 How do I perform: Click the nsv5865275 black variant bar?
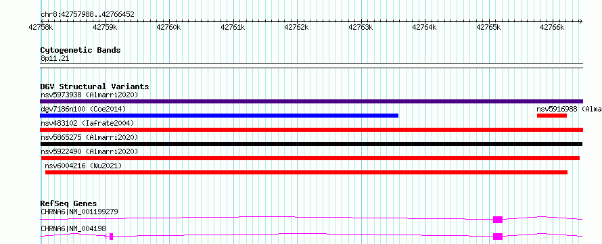click(x=311, y=144)
